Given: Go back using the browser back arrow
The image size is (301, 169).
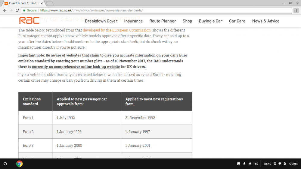Looking at the screenshot, I should tap(5, 10).
